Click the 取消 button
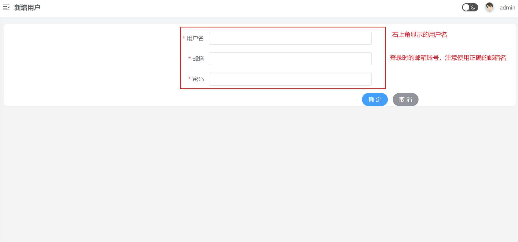518x242 pixels. click(x=405, y=100)
